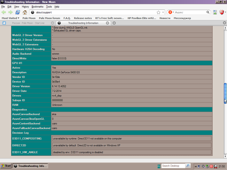
Task: Open the Мессенджер bookmark
Action: (182, 18)
